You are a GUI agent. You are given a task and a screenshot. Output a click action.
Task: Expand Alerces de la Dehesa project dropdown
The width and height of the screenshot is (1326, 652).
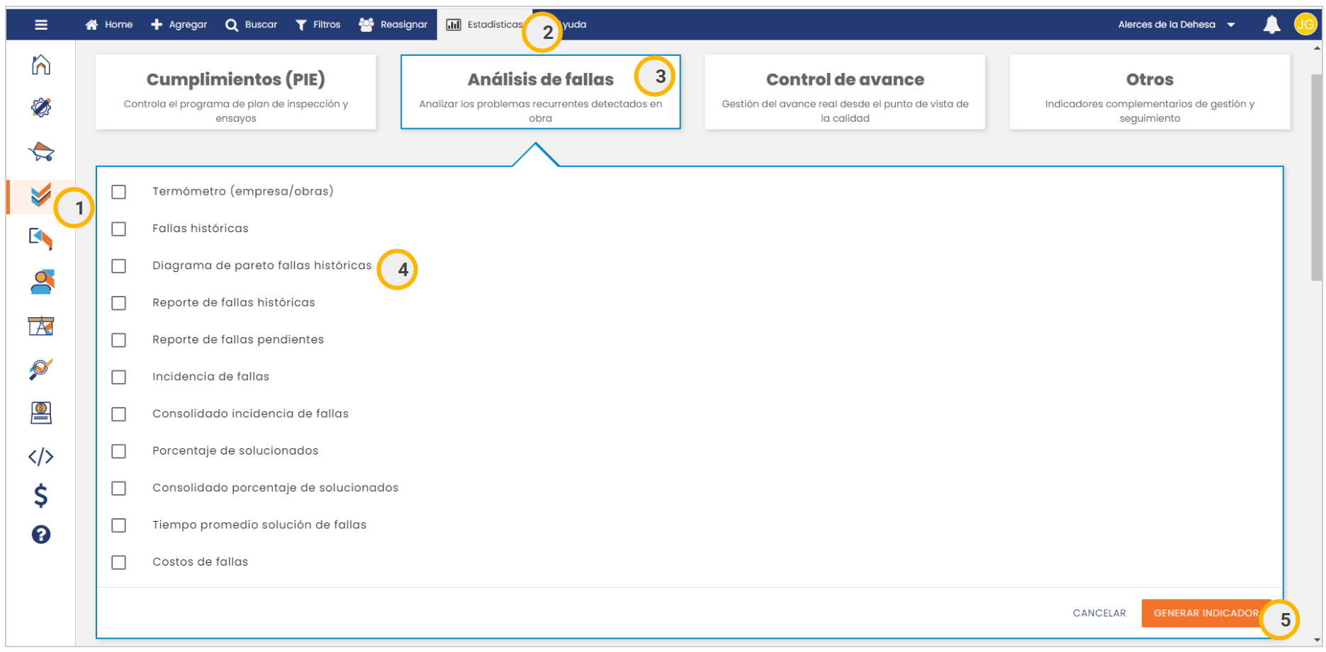coord(1176,25)
